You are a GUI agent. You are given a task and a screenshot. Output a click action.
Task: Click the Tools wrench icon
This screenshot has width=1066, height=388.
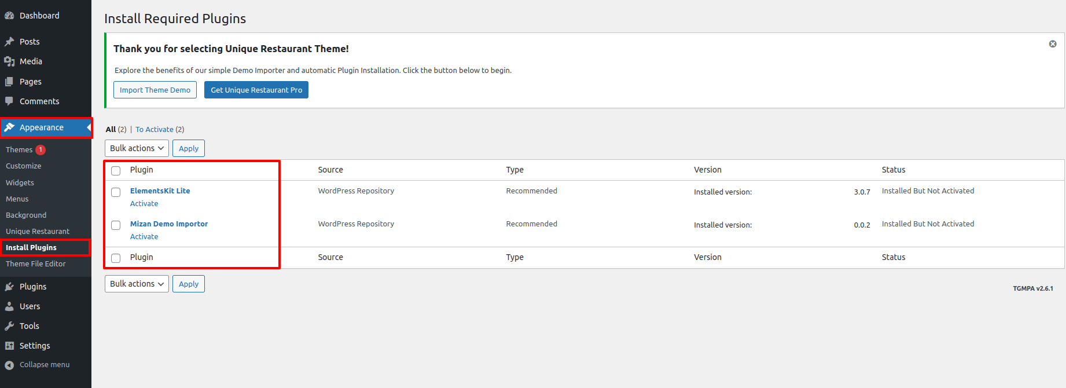pos(9,326)
